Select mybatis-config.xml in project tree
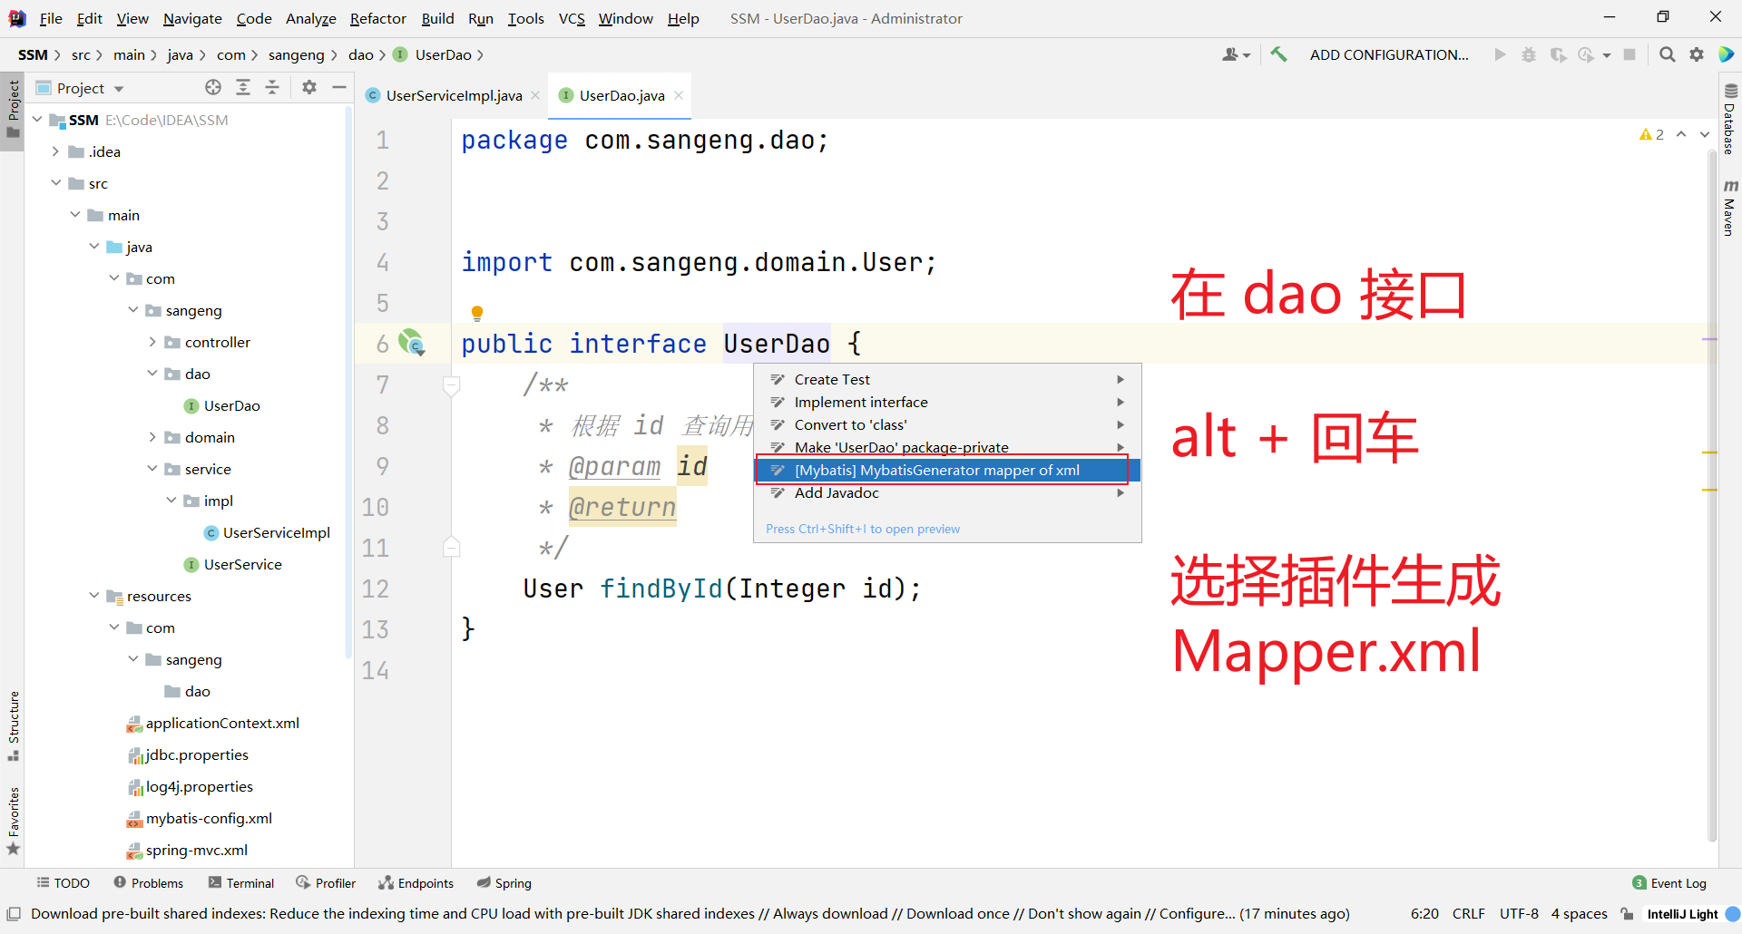This screenshot has height=934, width=1742. point(209,818)
